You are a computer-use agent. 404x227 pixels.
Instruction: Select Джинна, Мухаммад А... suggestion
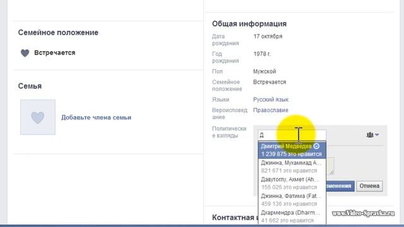point(292,166)
